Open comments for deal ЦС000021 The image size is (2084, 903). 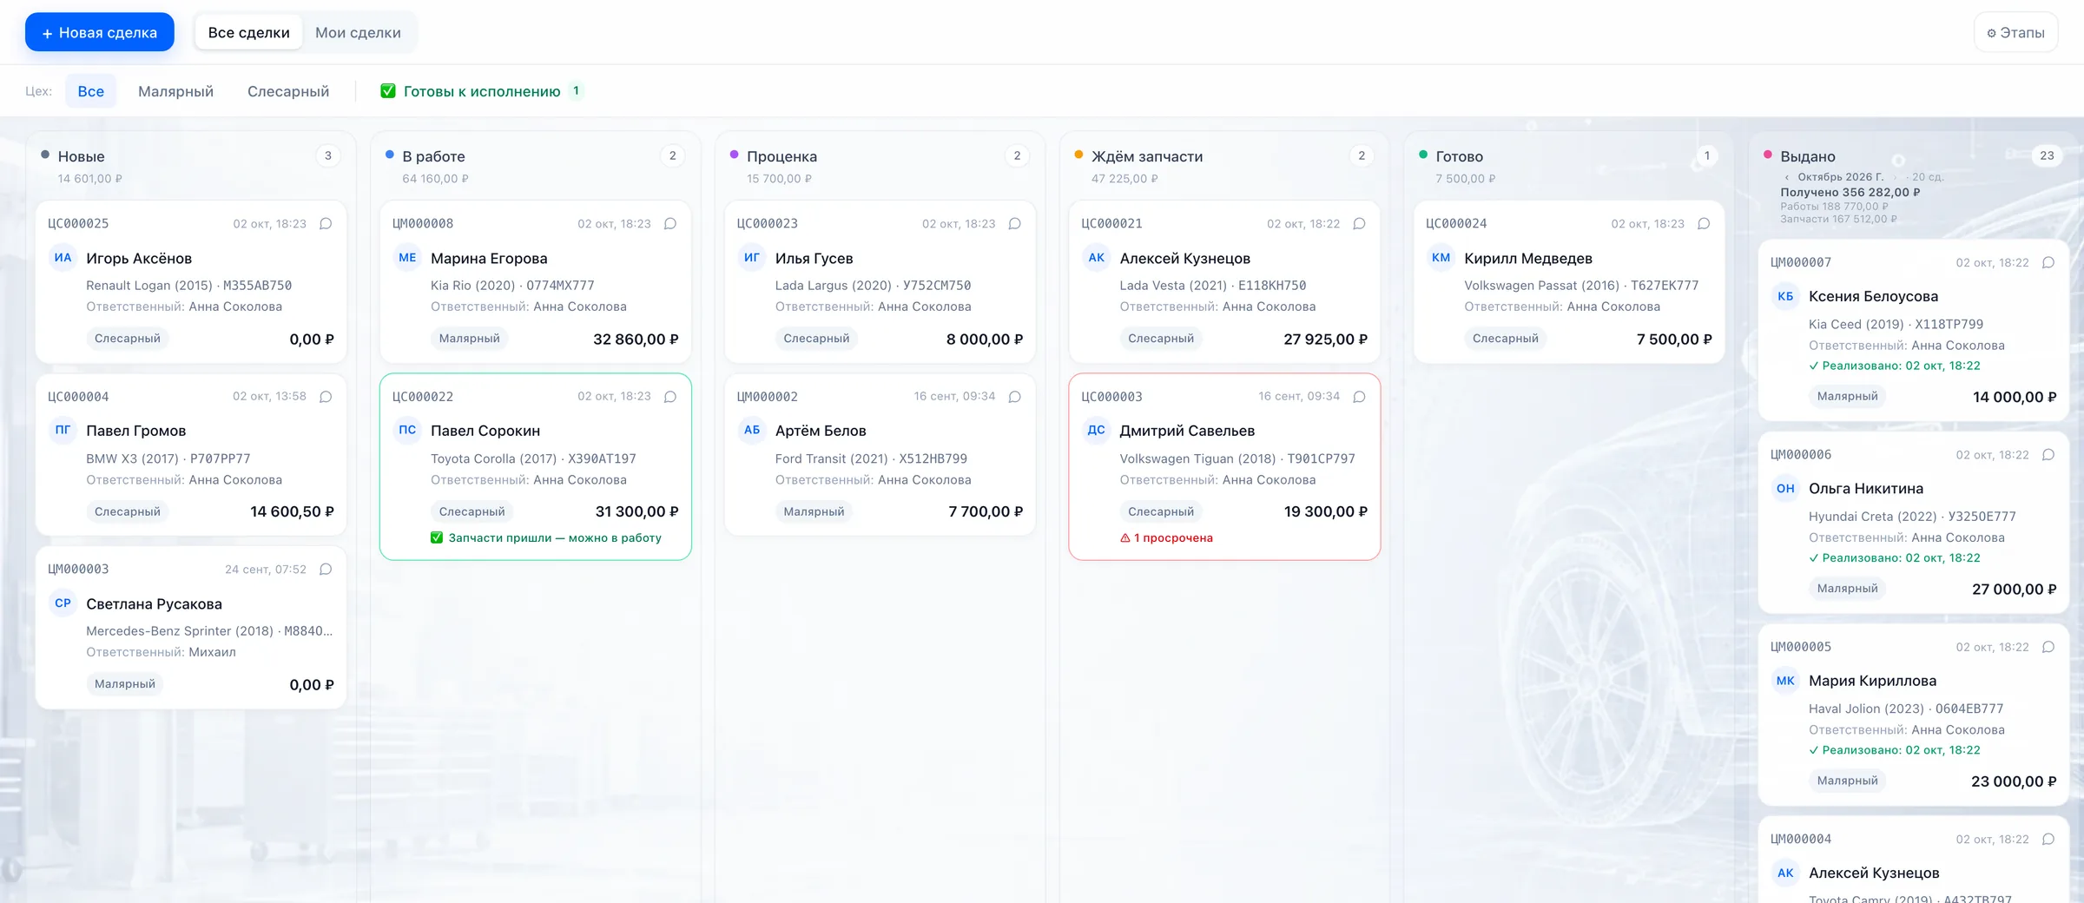1360,223
